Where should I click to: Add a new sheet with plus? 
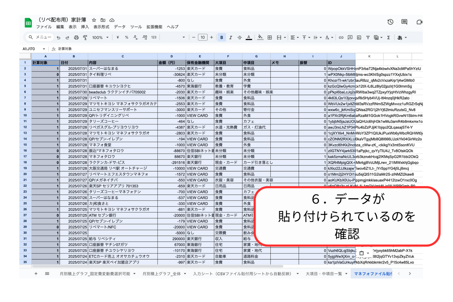pyautogui.click(x=36, y=274)
